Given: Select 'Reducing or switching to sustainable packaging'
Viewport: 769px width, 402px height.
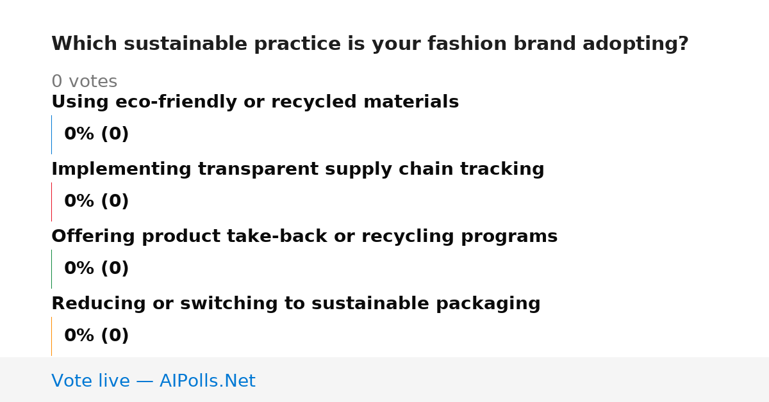Looking at the screenshot, I should (296, 304).
